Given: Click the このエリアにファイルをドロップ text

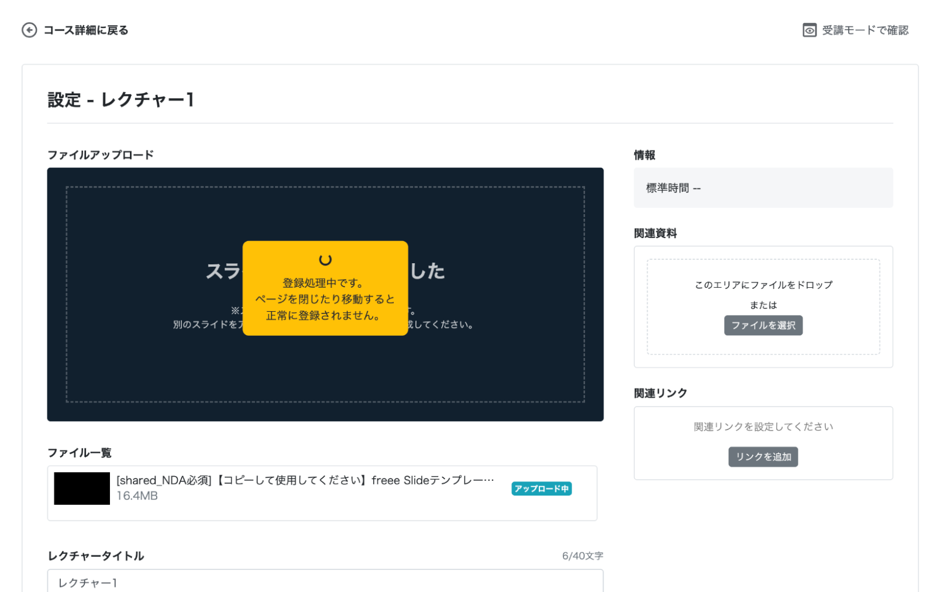Looking at the screenshot, I should (x=763, y=285).
